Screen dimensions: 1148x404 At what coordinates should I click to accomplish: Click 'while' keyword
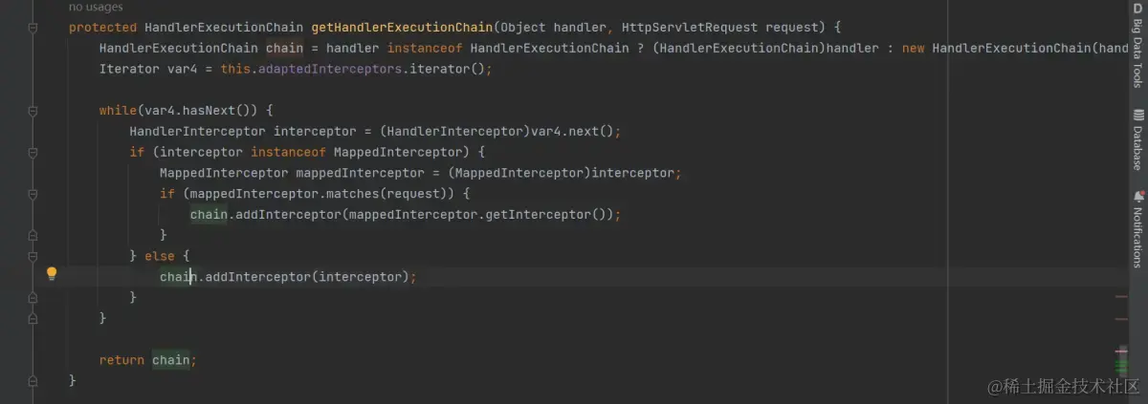coord(118,111)
